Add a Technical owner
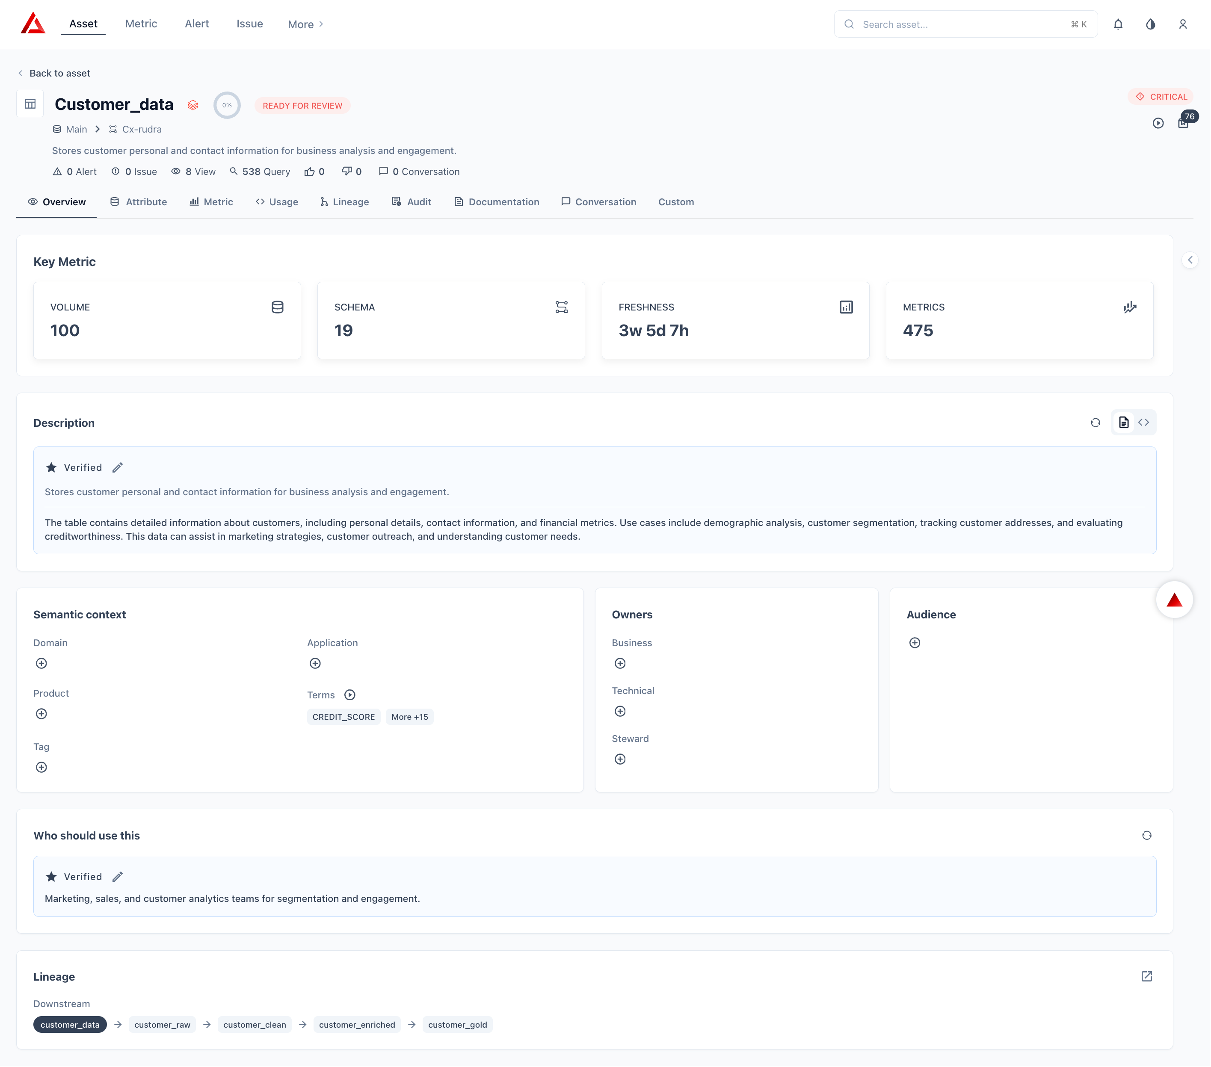 (620, 712)
